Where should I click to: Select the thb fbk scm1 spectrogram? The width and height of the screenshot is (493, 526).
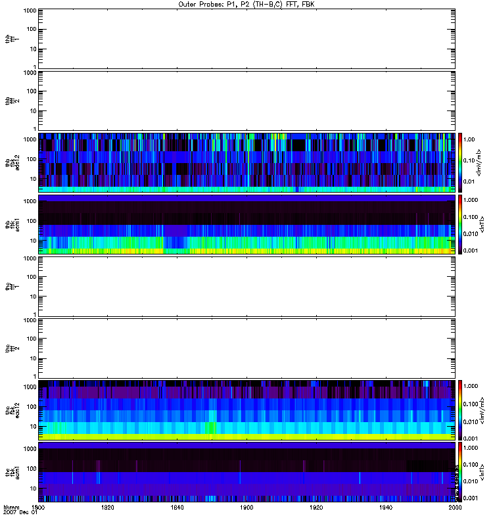click(246, 224)
